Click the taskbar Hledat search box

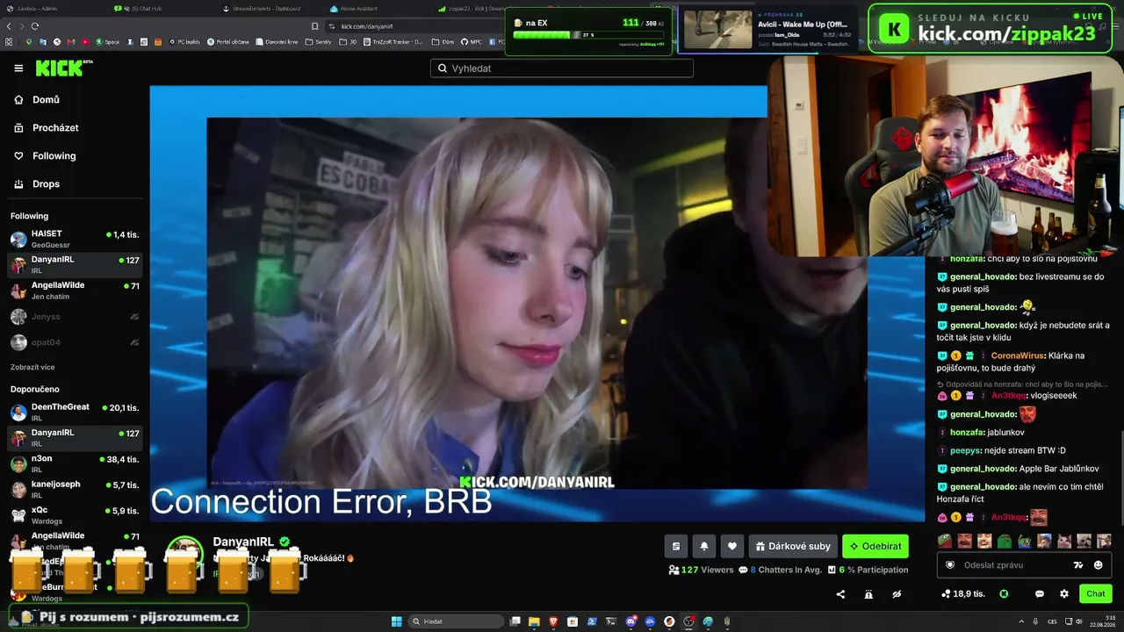pyautogui.click(x=457, y=621)
